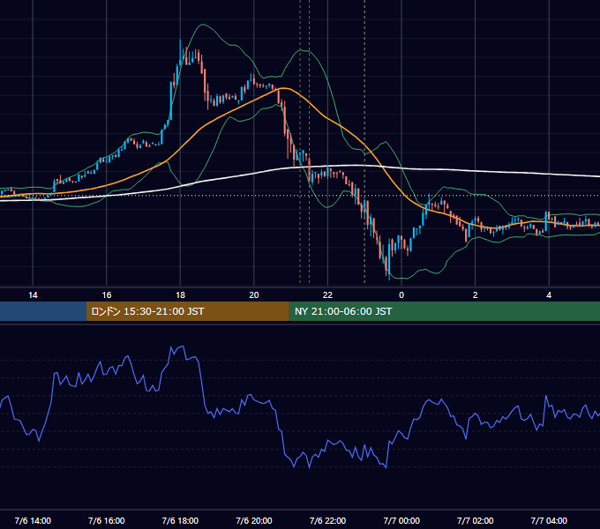Click the ロンドン 15:30-21:00 JST session bar

click(x=187, y=311)
